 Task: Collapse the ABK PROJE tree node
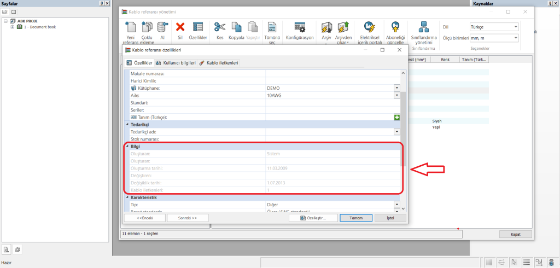[x=5, y=21]
